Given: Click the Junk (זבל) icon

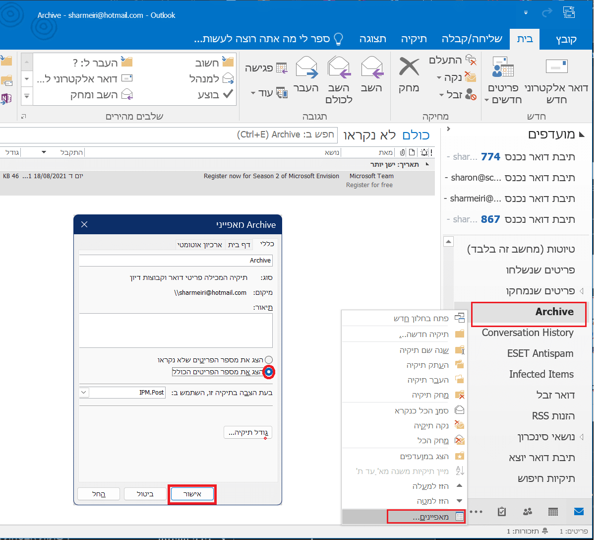Looking at the screenshot, I should point(471,94).
